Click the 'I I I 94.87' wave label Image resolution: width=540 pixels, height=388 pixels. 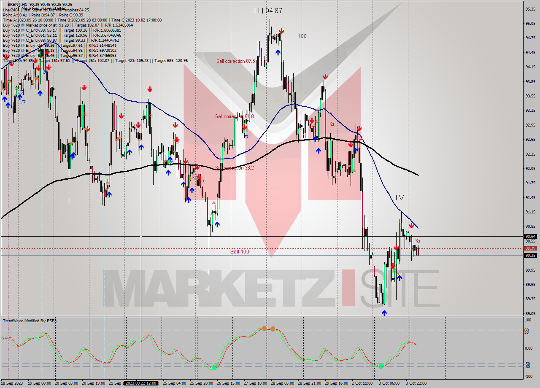coord(268,11)
